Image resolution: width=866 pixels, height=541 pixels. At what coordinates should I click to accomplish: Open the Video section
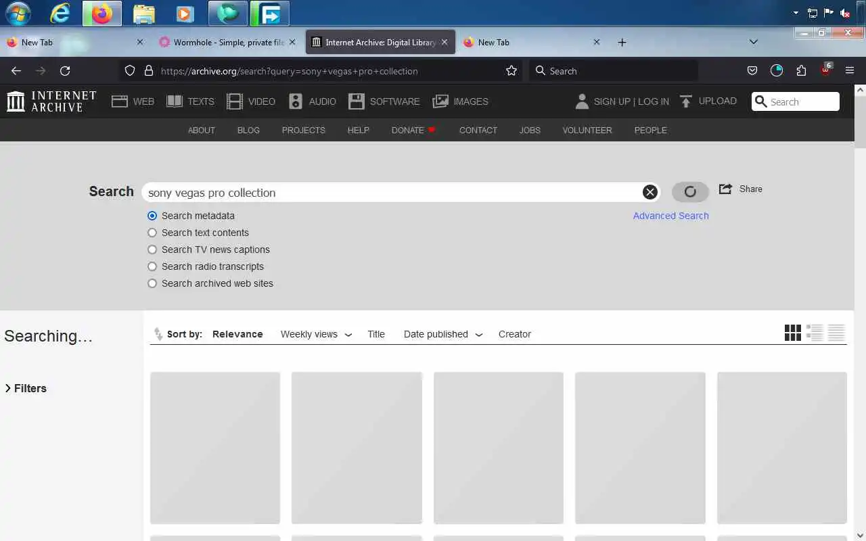[x=251, y=101]
